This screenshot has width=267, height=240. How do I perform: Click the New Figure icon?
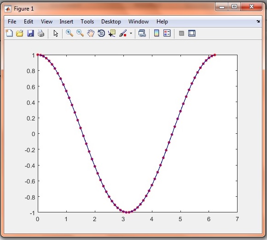click(x=9, y=33)
